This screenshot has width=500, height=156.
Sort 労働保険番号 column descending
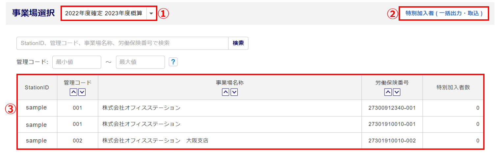397,92
